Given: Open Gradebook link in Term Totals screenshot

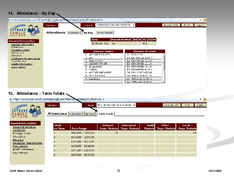Looking at the screenshot, I should [19, 130].
